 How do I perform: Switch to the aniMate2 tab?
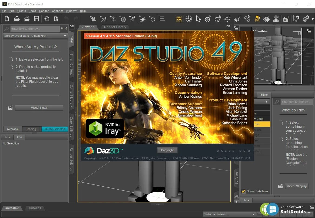point(12,208)
